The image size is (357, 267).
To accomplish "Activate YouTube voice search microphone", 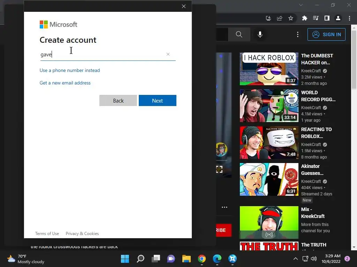I will coord(260,34).
